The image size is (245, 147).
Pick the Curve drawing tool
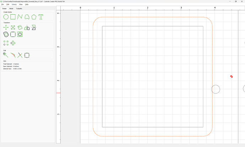pos(27,17)
